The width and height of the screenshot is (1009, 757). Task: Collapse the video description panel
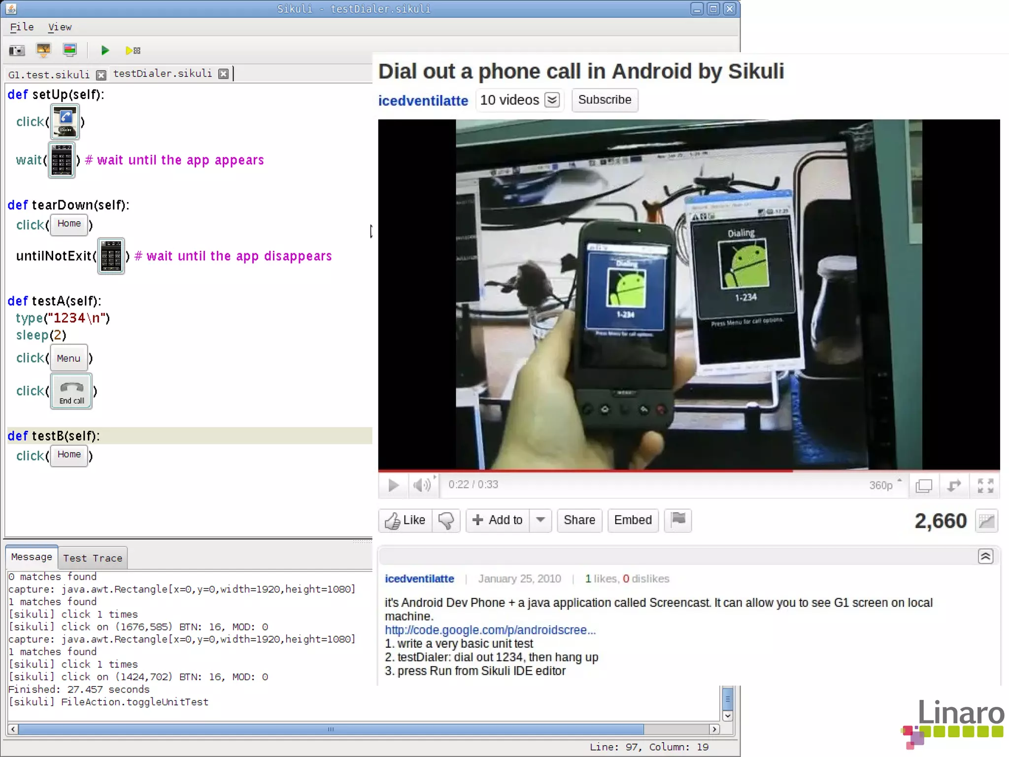[x=985, y=556]
